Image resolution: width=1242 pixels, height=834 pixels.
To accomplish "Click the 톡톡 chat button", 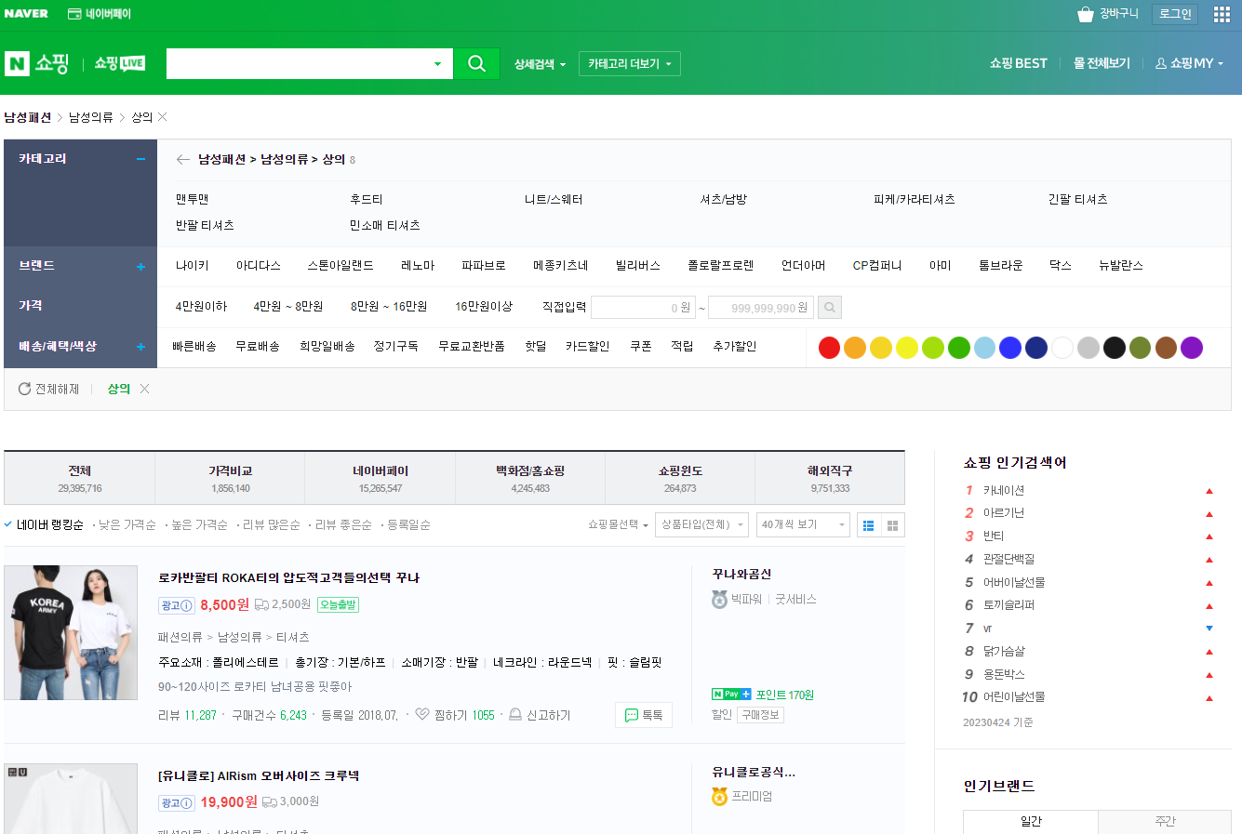I will pos(644,715).
